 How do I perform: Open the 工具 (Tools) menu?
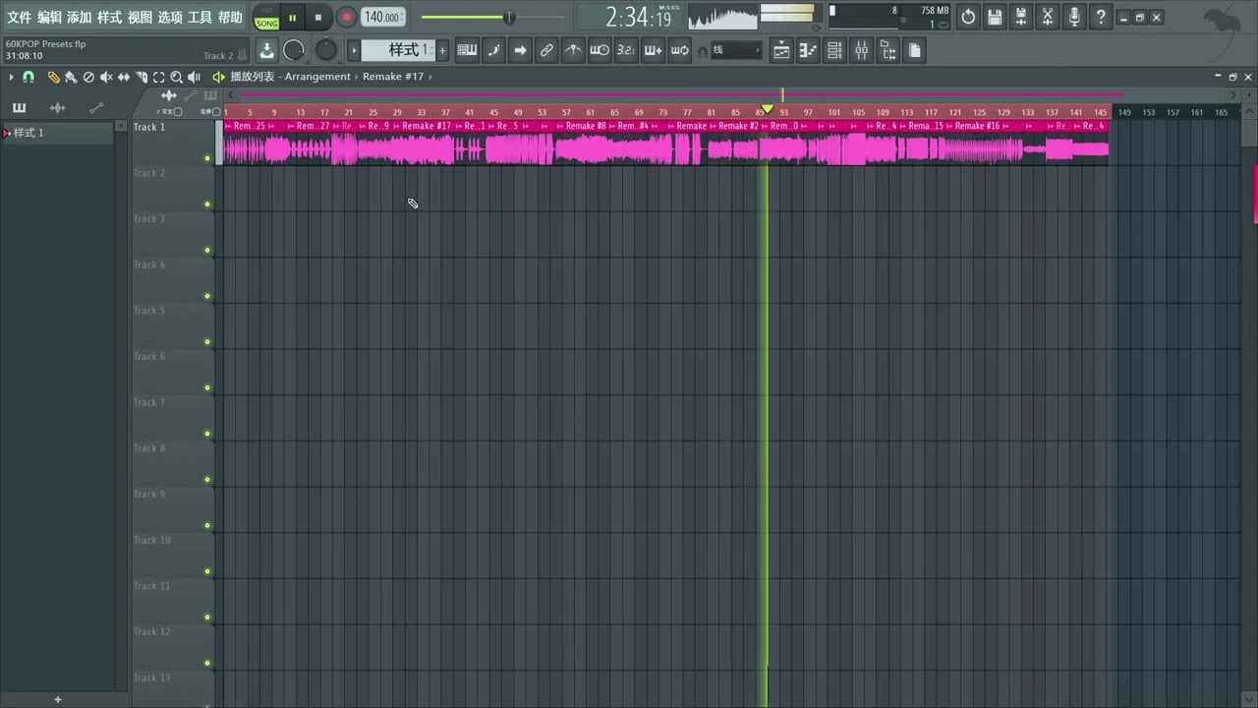200,17
